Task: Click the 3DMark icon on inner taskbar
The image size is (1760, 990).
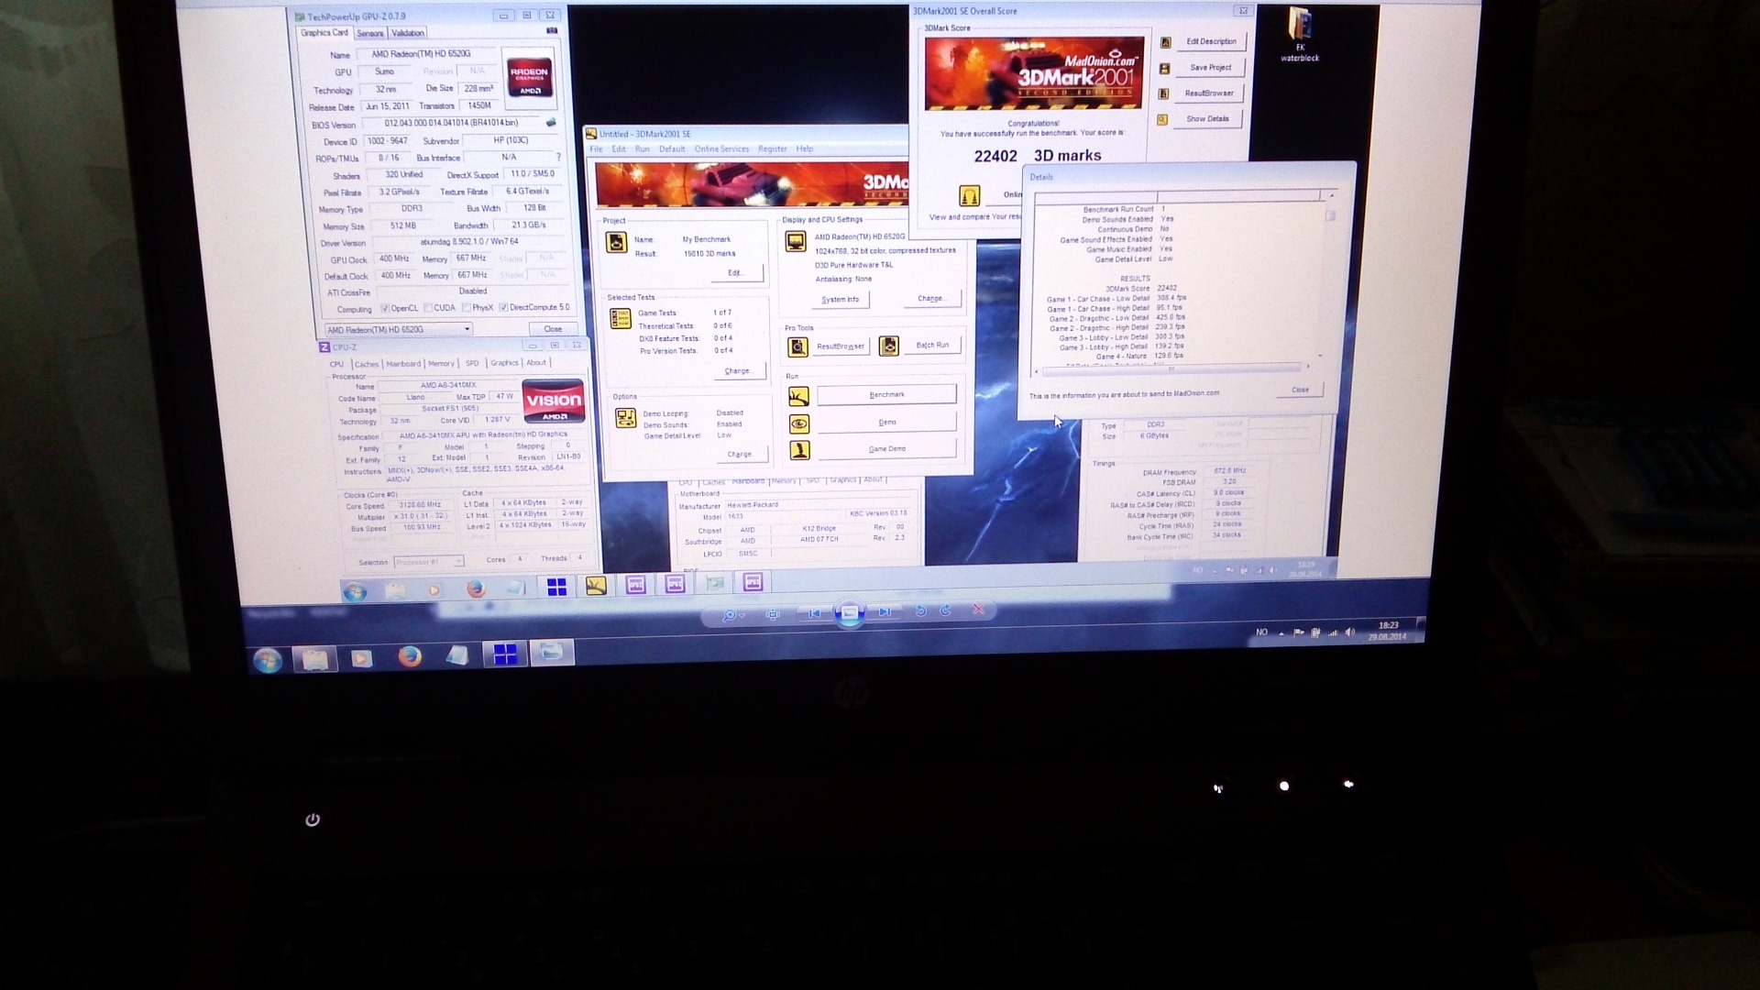Action: (x=596, y=586)
